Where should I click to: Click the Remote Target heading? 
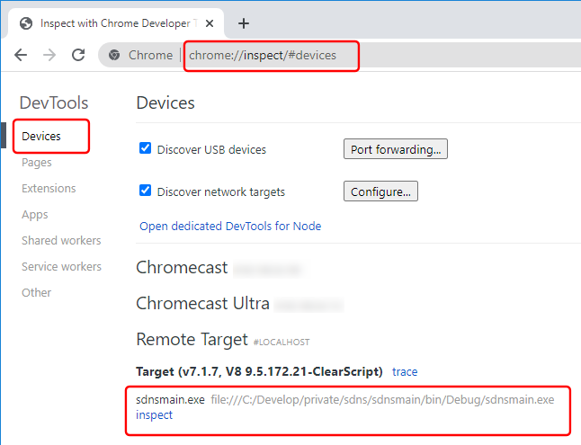192,340
